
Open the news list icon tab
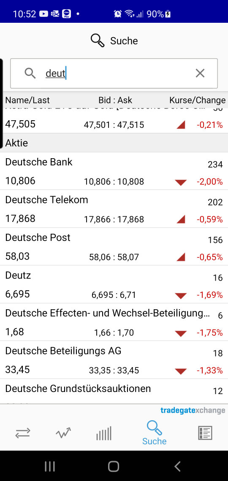click(205, 433)
